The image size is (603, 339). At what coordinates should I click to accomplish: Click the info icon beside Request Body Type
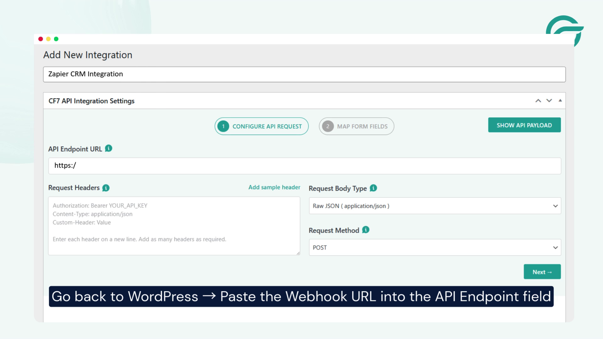(x=373, y=188)
